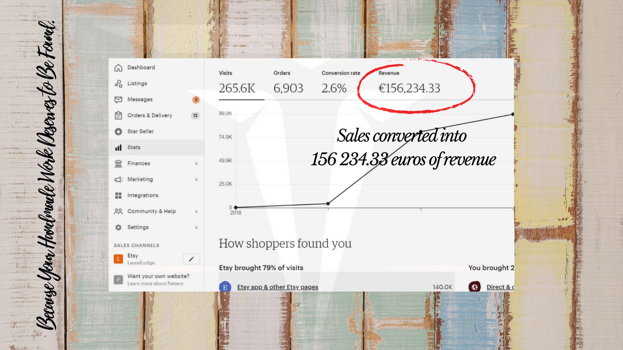Select the Orders metric tab

point(288,83)
